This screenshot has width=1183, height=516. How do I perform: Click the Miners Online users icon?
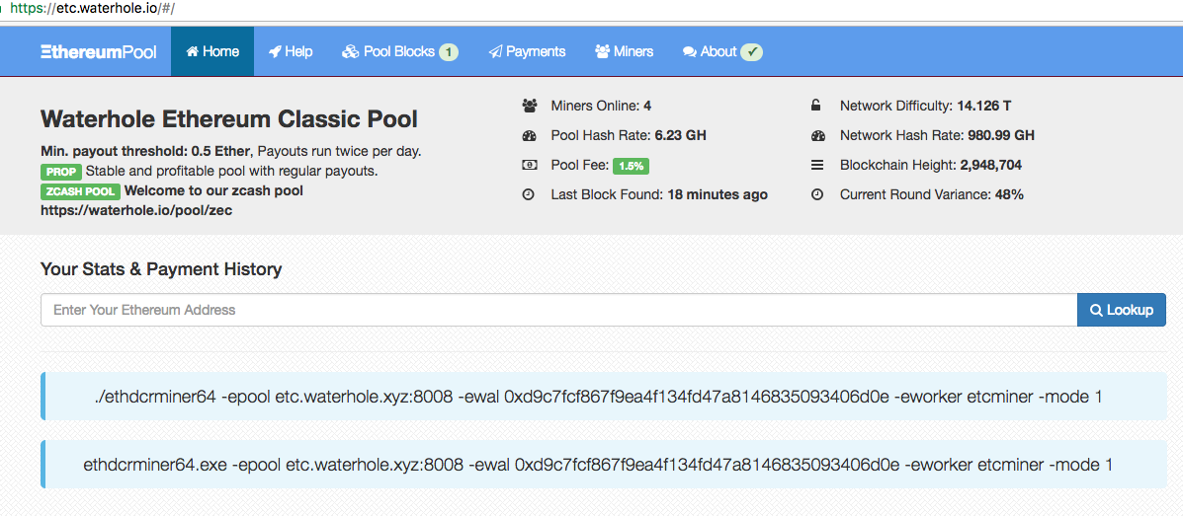[x=529, y=106]
